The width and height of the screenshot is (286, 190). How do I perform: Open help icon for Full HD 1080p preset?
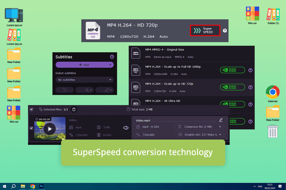point(251,70)
